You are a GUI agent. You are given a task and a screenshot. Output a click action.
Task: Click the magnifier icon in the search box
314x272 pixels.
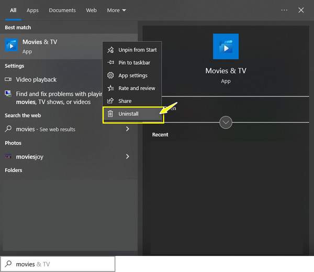point(8,264)
